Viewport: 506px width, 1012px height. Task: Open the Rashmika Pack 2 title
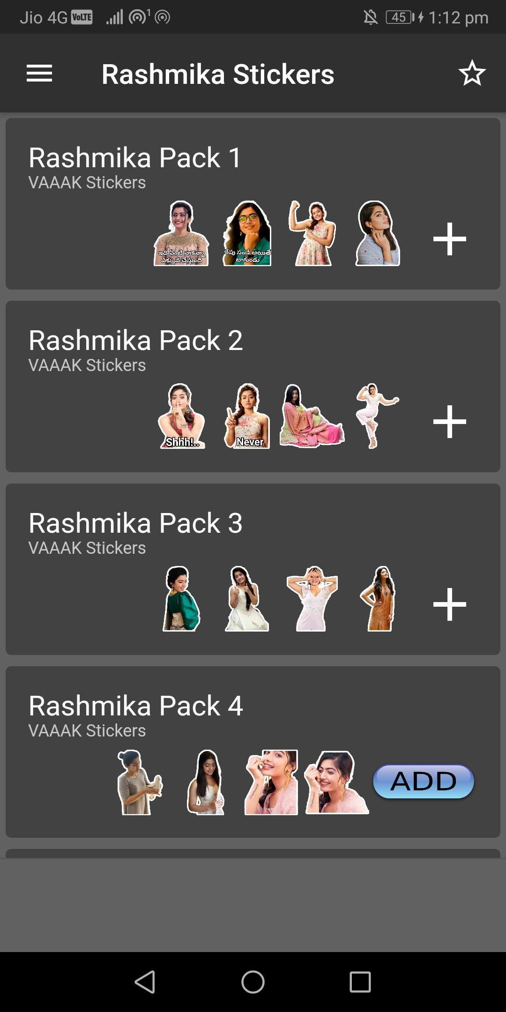(x=136, y=340)
